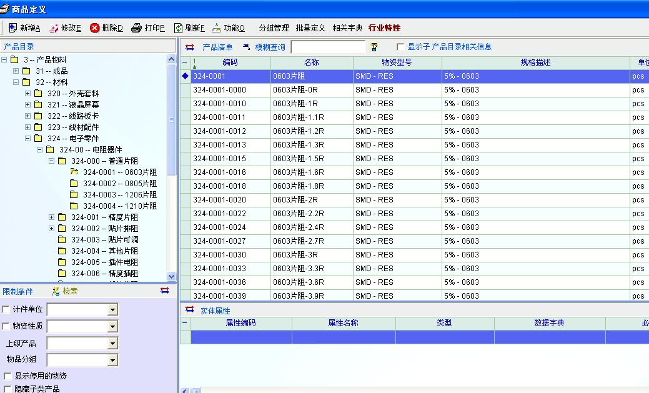The image size is (649, 393).
Task: Open the 物资性质 dropdown list
Action: [112, 327]
